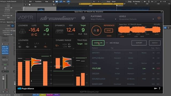
Task: Select the YouTube Low tier
Action: click(144, 69)
